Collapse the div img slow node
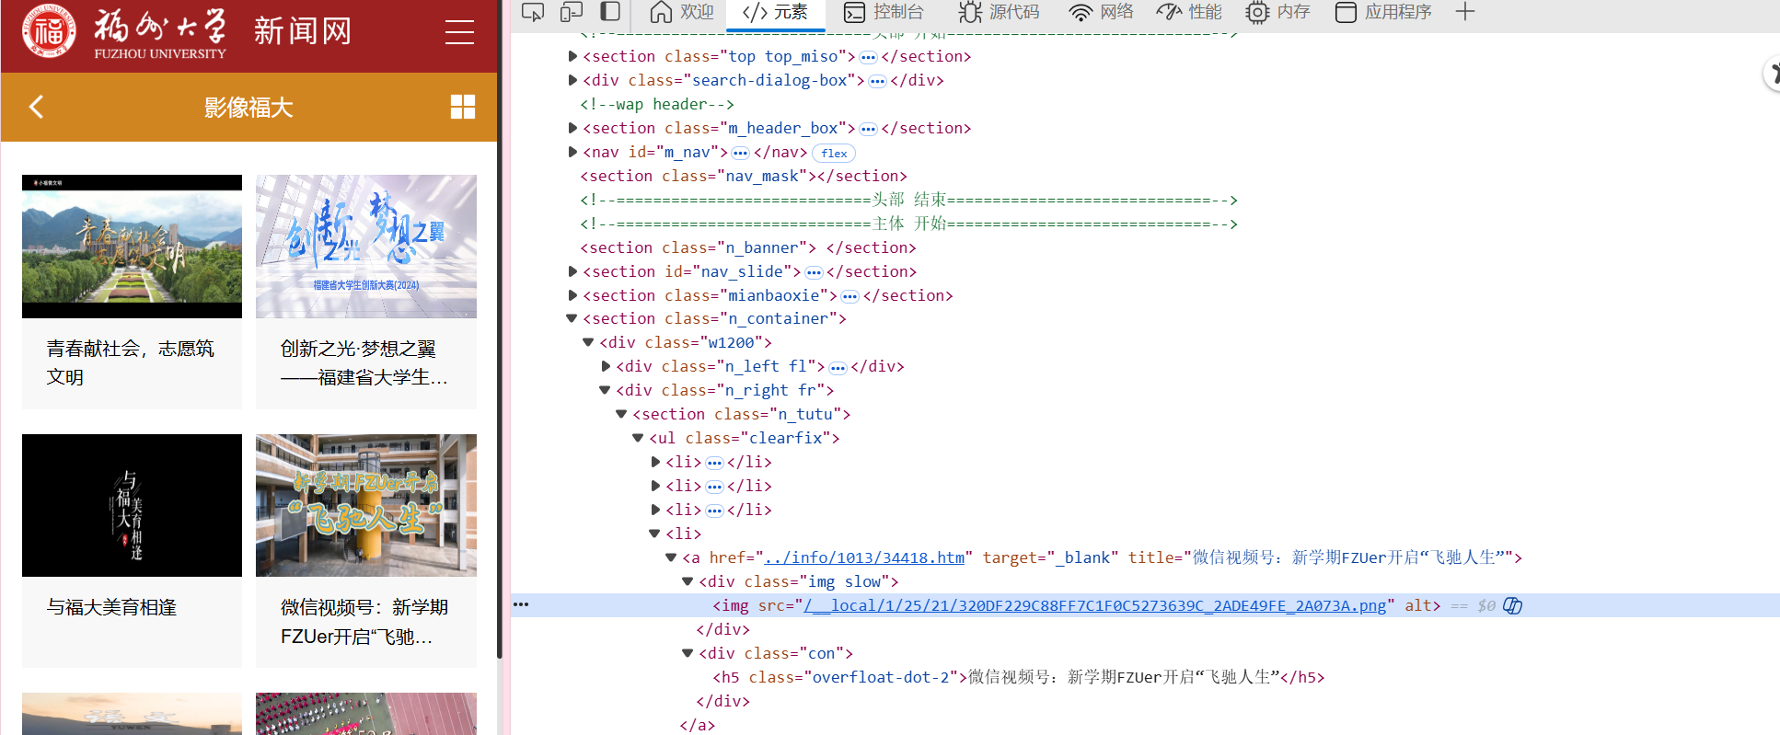1780x735 pixels. coord(688,581)
